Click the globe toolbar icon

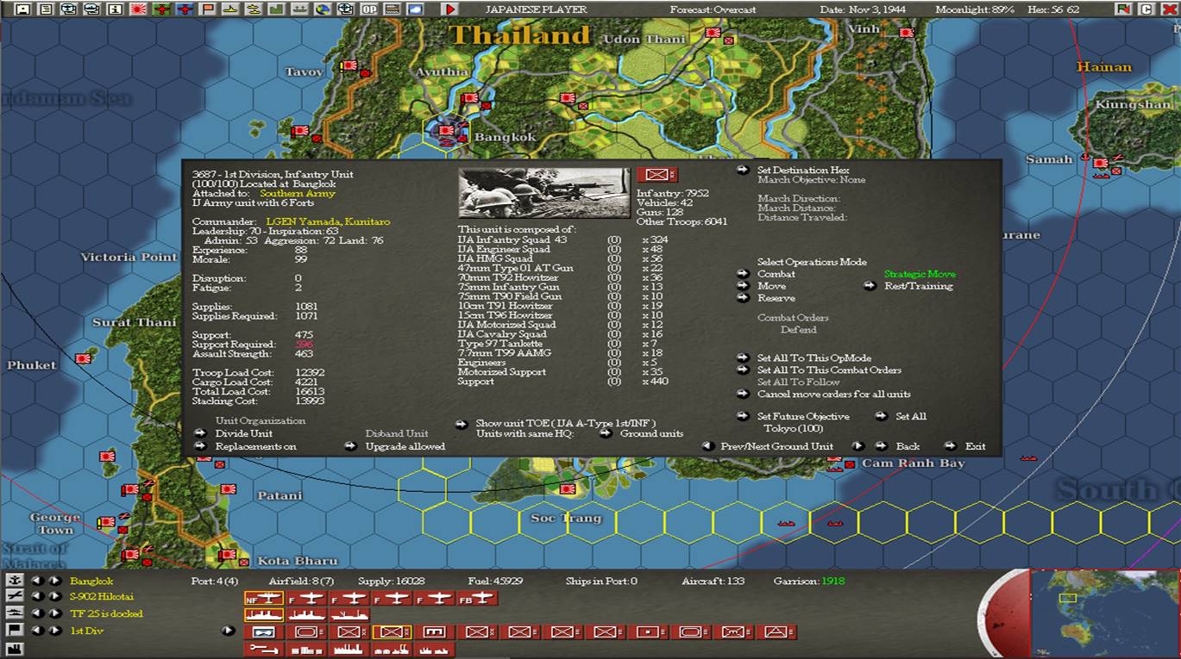[323, 9]
